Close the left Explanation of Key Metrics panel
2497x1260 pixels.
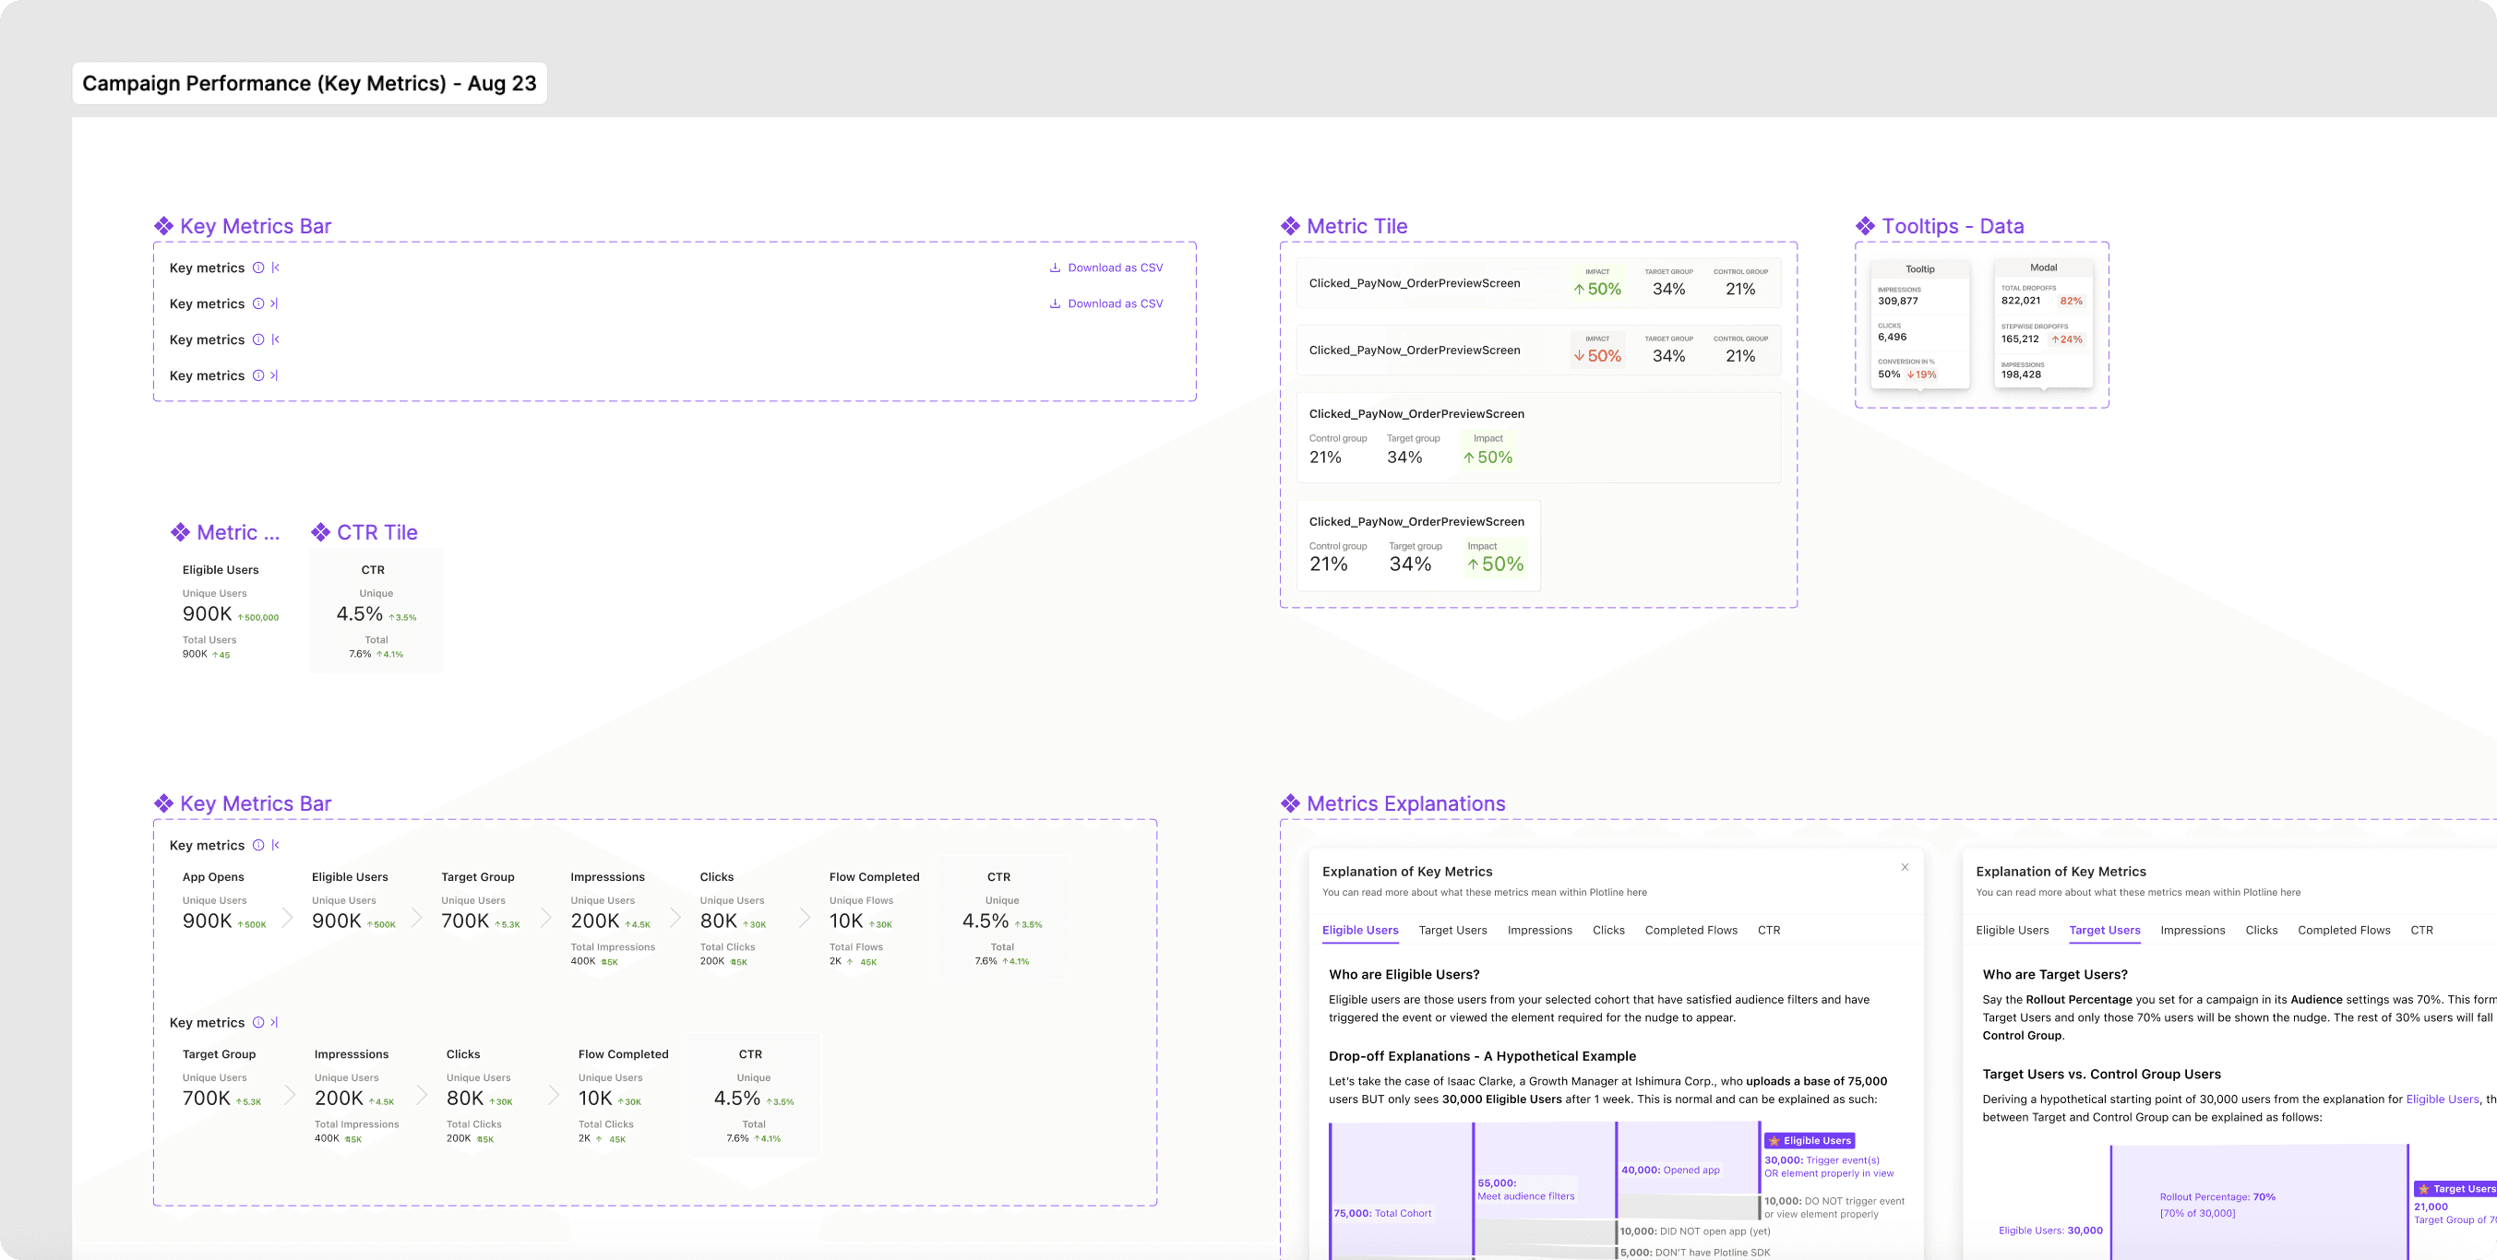coord(1905,867)
